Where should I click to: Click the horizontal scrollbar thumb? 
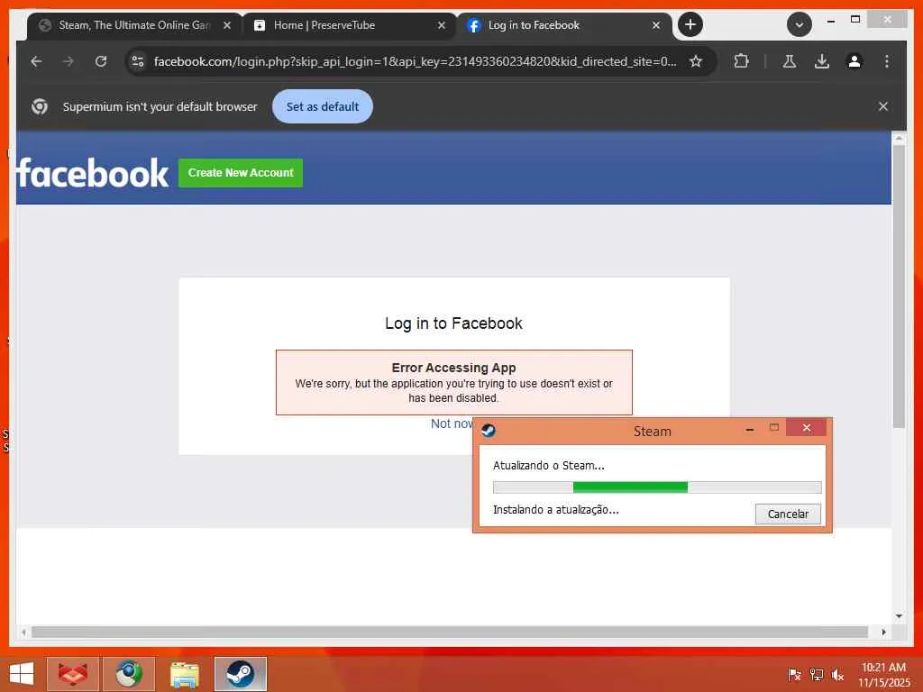click(x=449, y=632)
